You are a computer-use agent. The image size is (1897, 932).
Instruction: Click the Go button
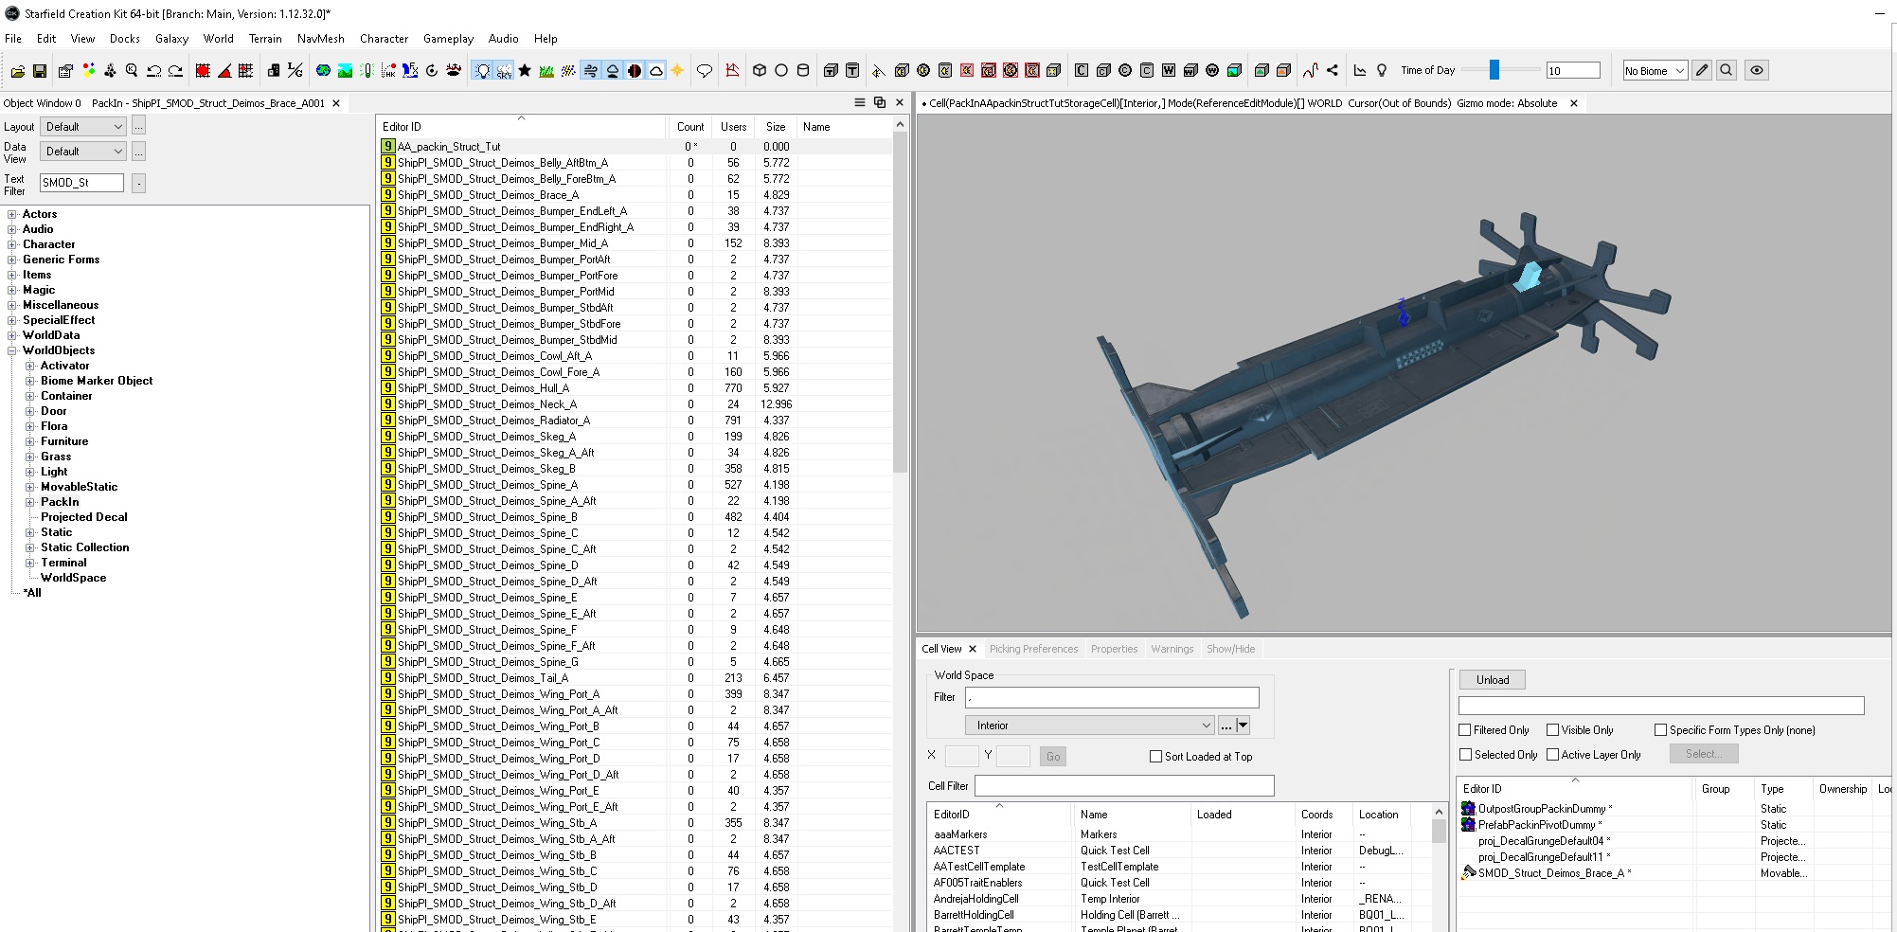pyautogui.click(x=1053, y=757)
